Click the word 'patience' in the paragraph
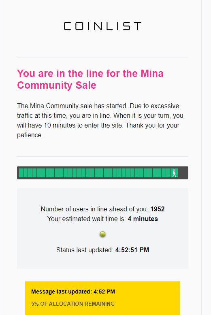Viewport: 211px width, 315px height. pyautogui.click(x=30, y=135)
